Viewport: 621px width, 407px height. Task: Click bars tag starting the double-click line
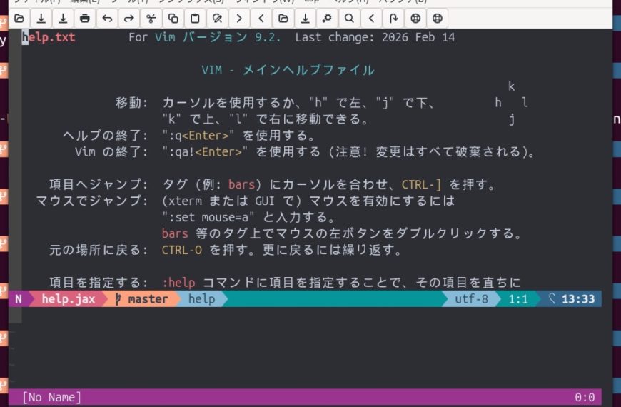point(175,233)
